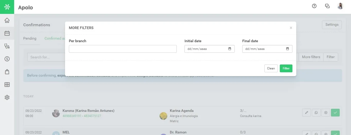Open the Home sidebar icon
This screenshot has width=351, height=135.
(7, 20)
